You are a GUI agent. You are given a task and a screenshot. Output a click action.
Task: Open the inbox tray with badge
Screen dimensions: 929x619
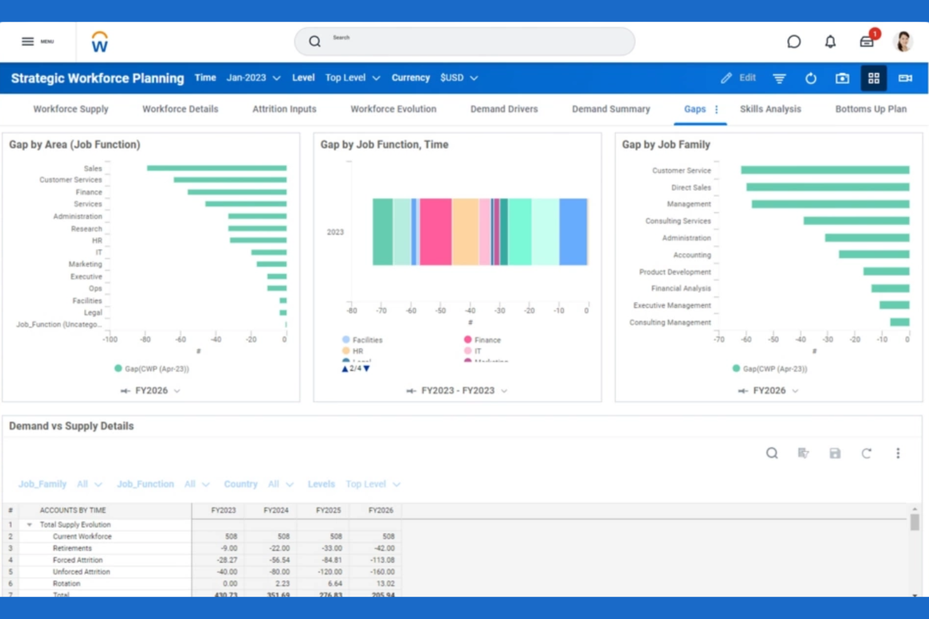coord(867,41)
